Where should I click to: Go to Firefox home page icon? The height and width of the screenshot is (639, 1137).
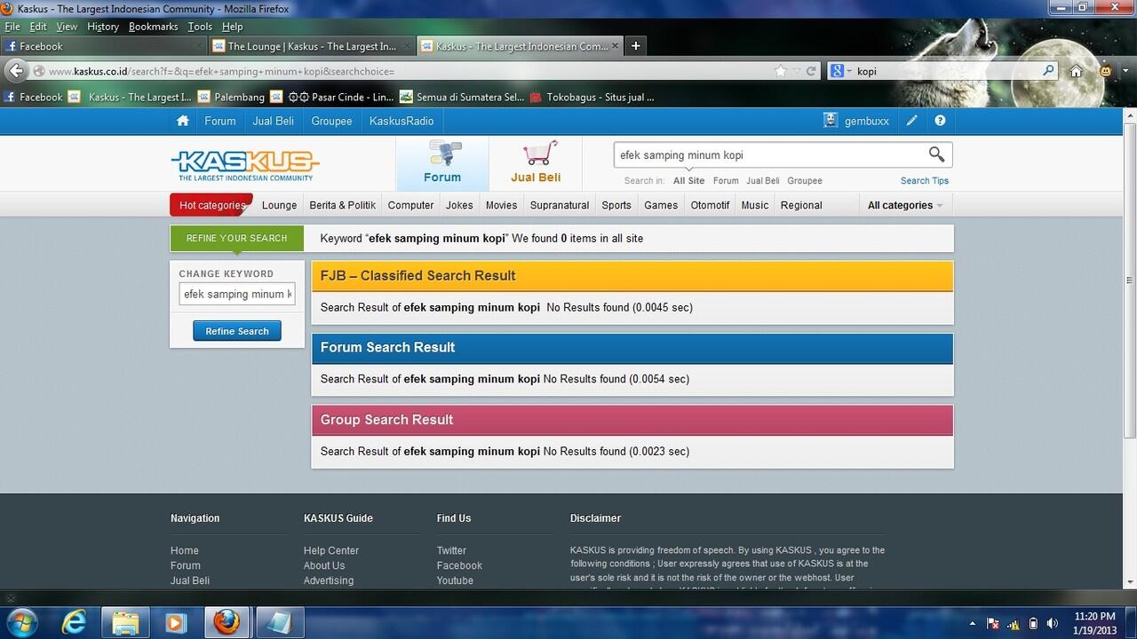[1077, 71]
